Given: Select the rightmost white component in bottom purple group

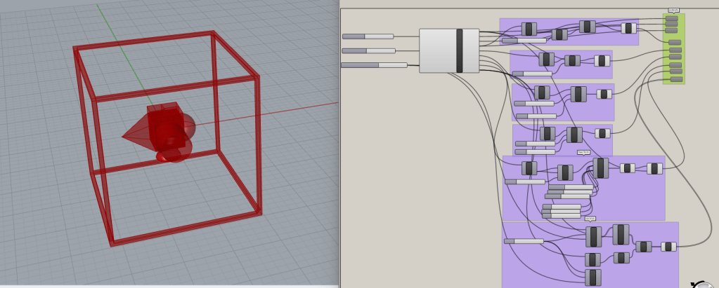Looking at the screenshot, I should point(668,247).
